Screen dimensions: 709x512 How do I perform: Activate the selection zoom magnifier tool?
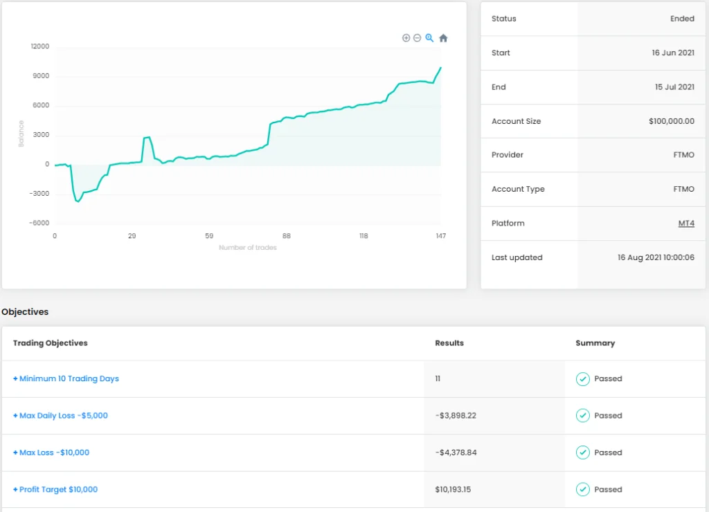(429, 38)
